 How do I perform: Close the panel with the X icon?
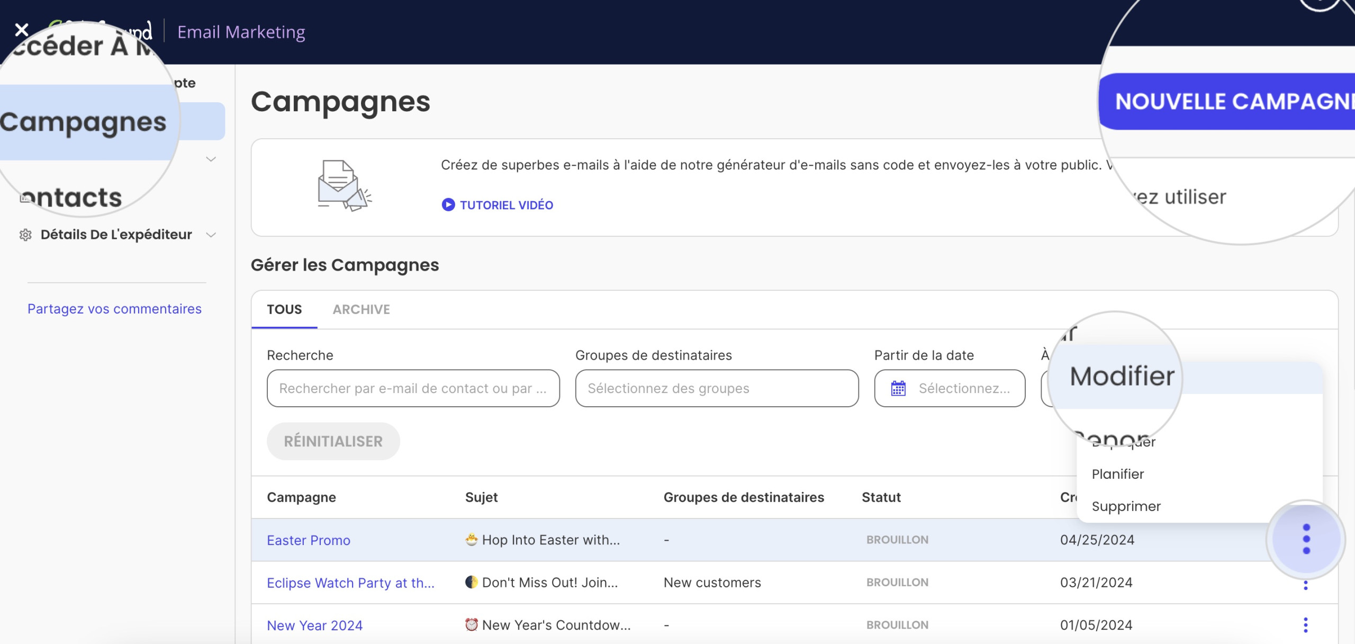pos(22,30)
